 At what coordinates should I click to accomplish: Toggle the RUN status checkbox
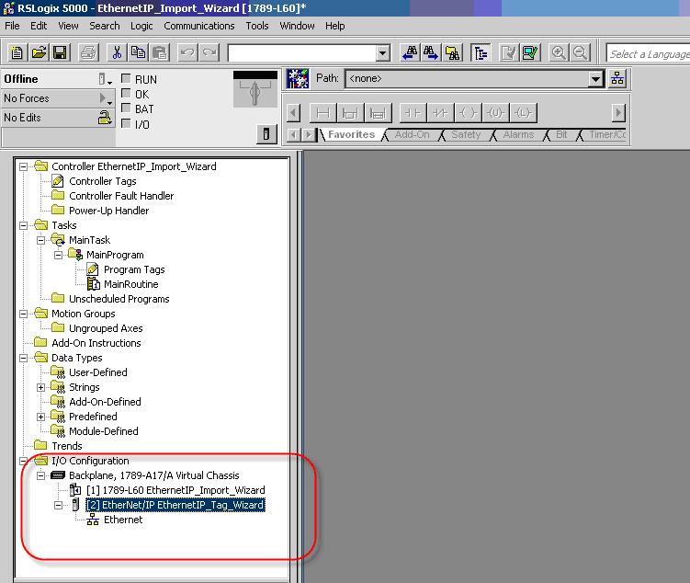pyautogui.click(x=126, y=78)
